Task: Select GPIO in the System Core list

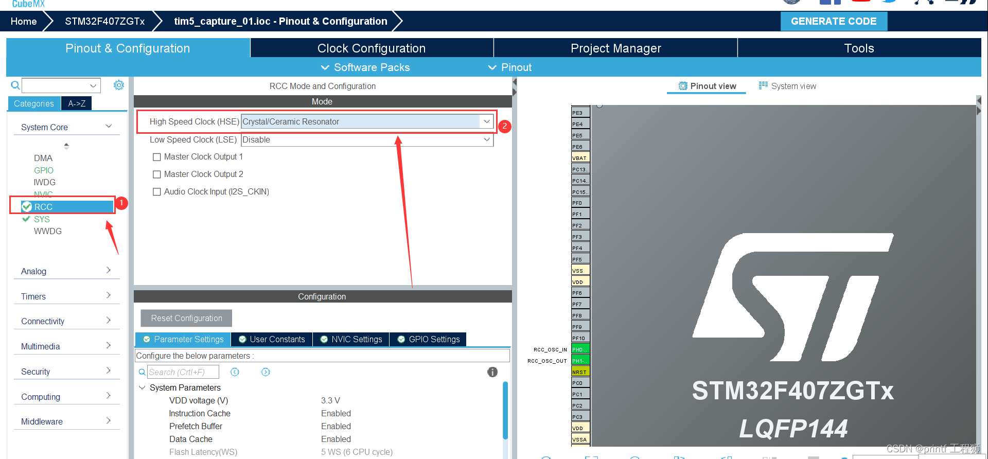Action: pos(44,170)
